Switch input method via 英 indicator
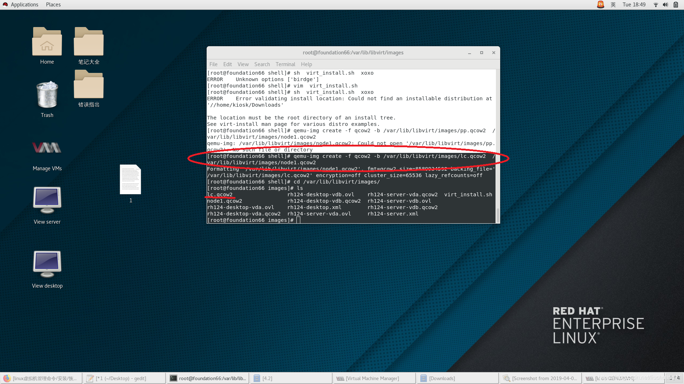Image resolution: width=684 pixels, height=384 pixels. 613,5
